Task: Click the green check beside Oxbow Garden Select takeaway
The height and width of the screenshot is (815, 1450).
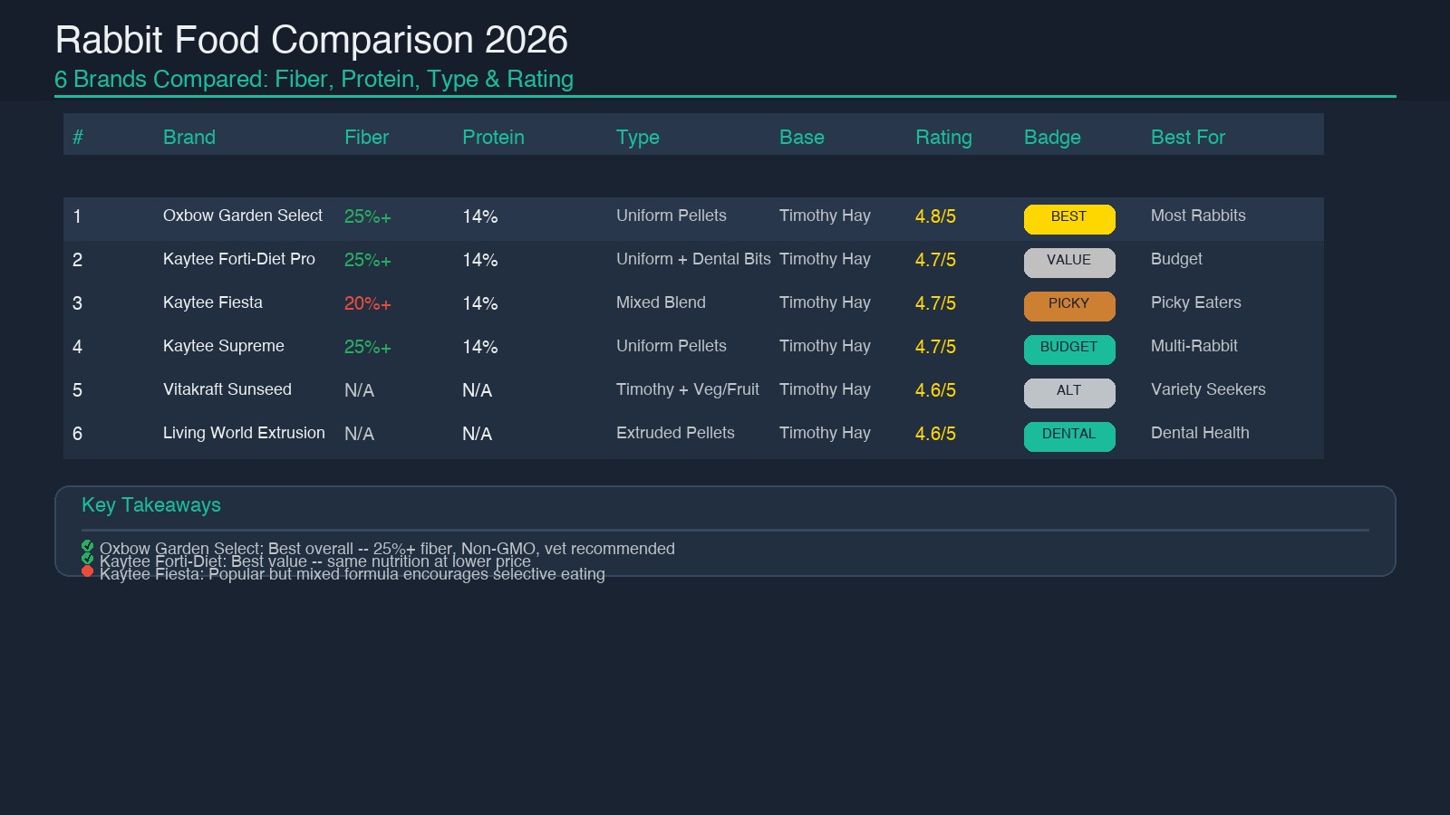Action: 87,546
